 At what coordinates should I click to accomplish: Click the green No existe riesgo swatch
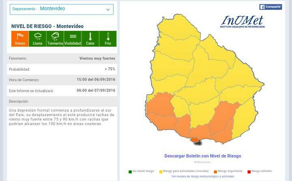tap(130, 172)
